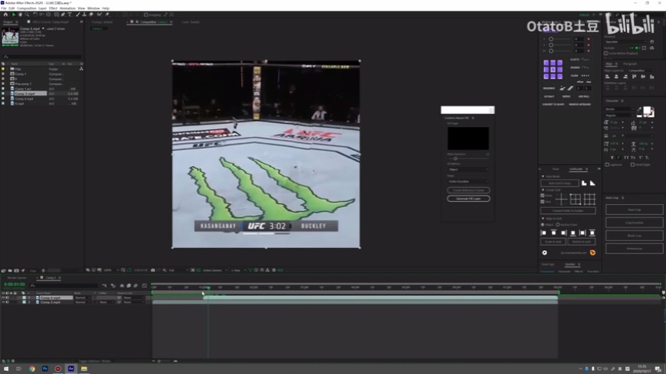This screenshot has height=374, width=666.
Task: Select the Roto Brush tool
Action: click(100, 15)
